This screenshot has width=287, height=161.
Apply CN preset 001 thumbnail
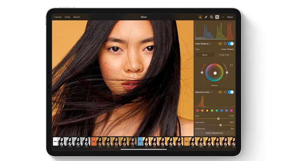(x=100, y=142)
